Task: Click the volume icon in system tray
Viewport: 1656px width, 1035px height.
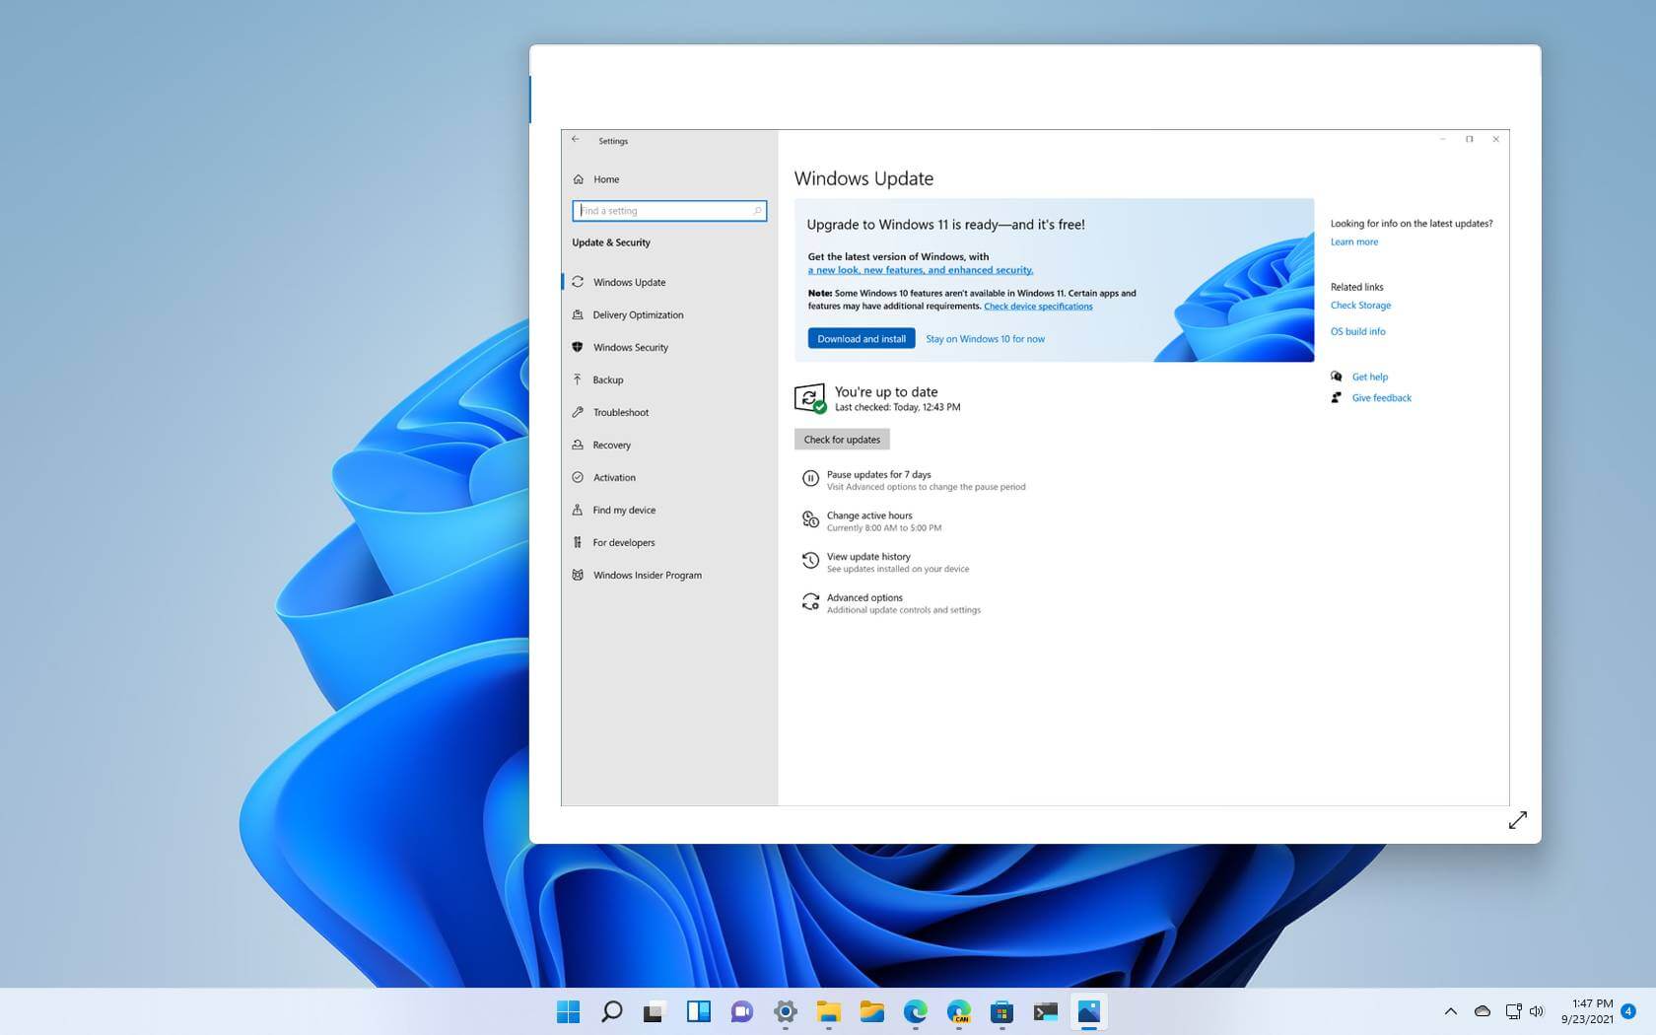Action: pos(1537,1011)
